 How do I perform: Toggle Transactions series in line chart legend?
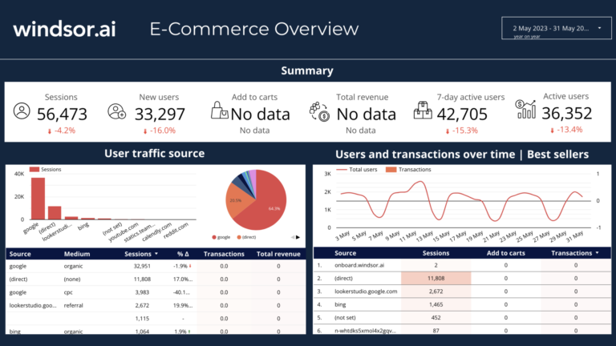(408, 170)
